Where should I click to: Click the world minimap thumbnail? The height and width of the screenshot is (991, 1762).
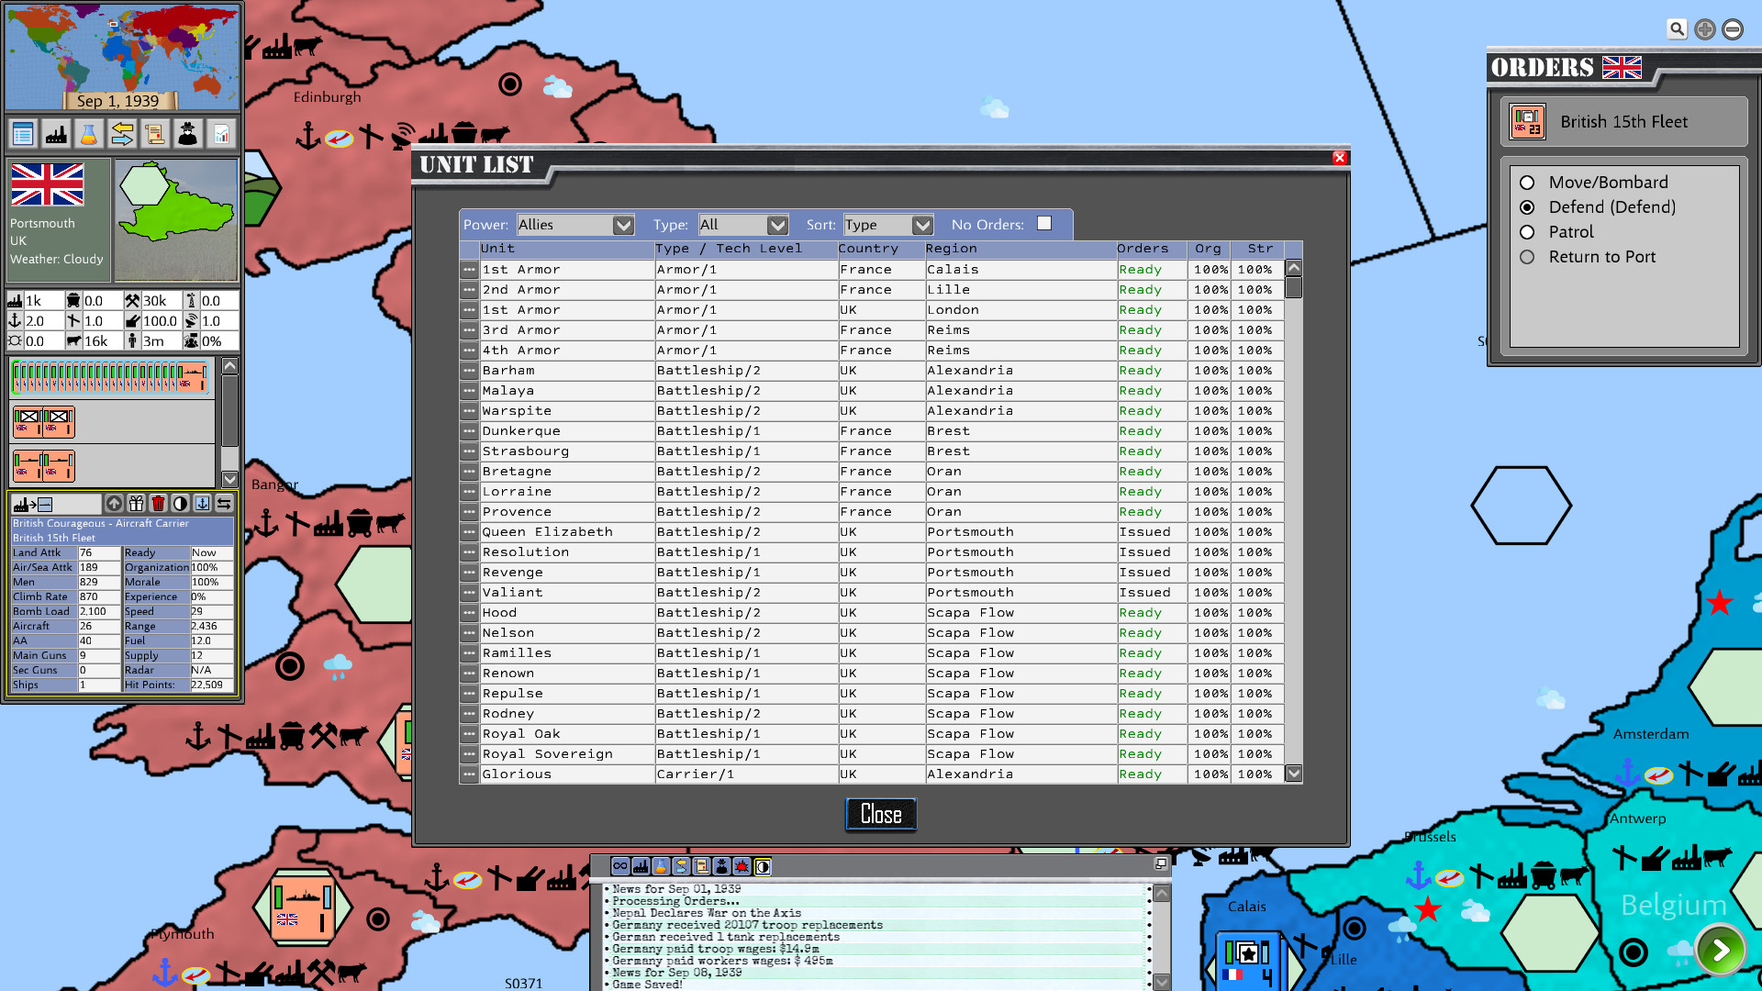(x=122, y=55)
